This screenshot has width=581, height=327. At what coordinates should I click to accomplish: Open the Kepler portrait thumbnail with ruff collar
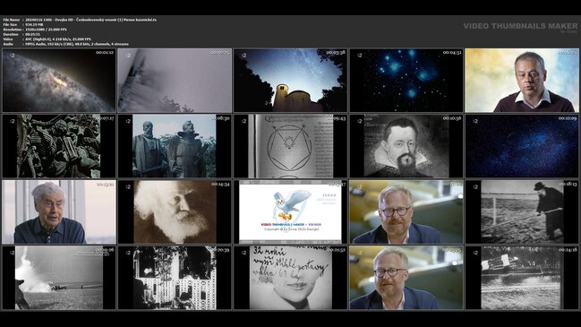point(406,146)
